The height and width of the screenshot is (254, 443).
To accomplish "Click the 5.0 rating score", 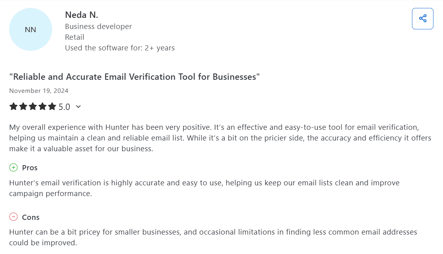I will pyautogui.click(x=64, y=107).
